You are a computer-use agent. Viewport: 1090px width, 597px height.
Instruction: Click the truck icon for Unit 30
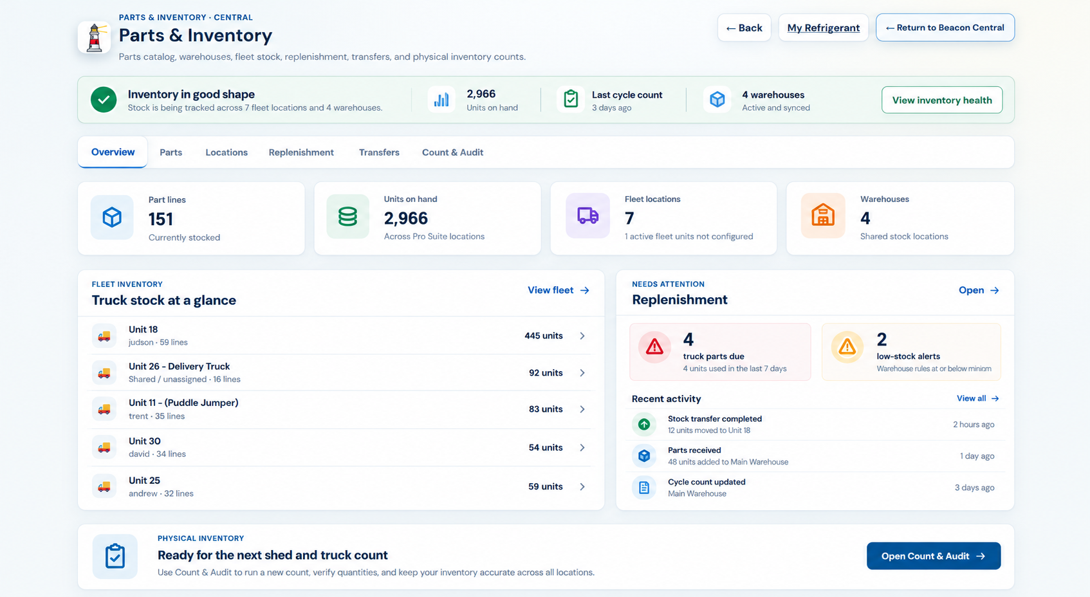click(x=104, y=447)
